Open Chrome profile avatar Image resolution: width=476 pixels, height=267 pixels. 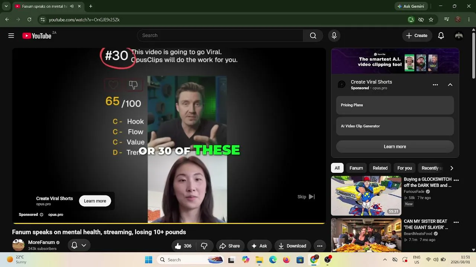point(458,20)
